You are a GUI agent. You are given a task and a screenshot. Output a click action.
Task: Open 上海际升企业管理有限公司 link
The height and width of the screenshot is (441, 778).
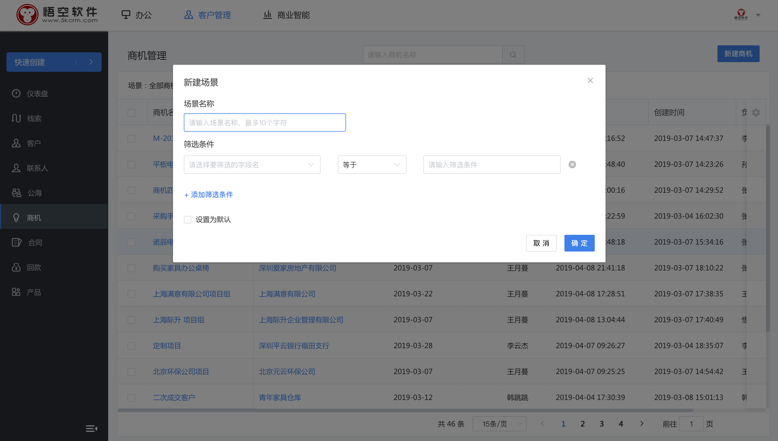coord(301,320)
